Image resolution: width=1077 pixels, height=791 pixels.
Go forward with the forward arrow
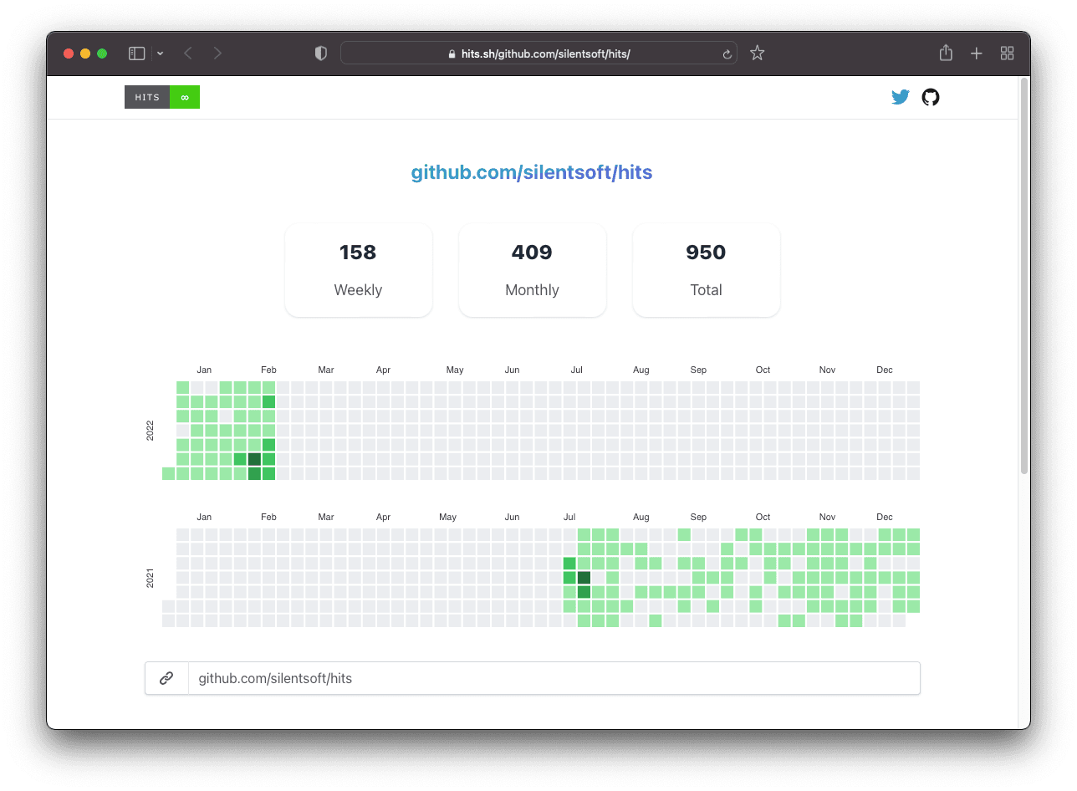tap(217, 54)
